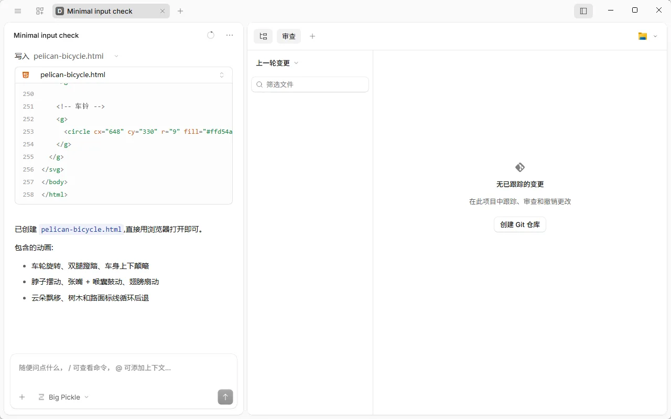Open the folder icon in top right
This screenshot has width=671, height=419.
(643, 36)
